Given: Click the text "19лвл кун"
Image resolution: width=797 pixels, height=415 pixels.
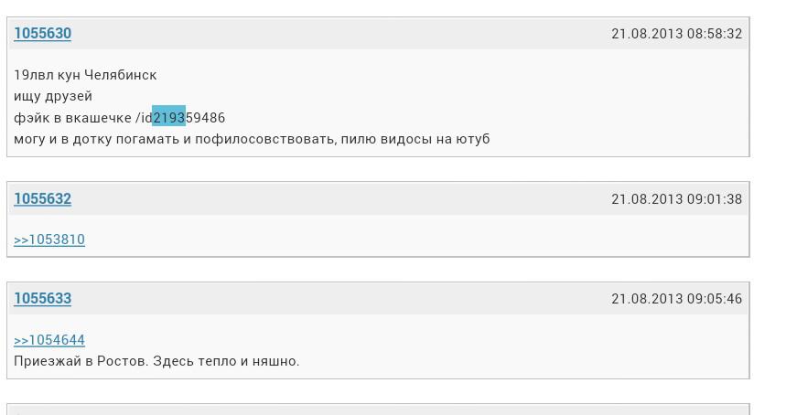Looking at the screenshot, I should click(x=47, y=75).
